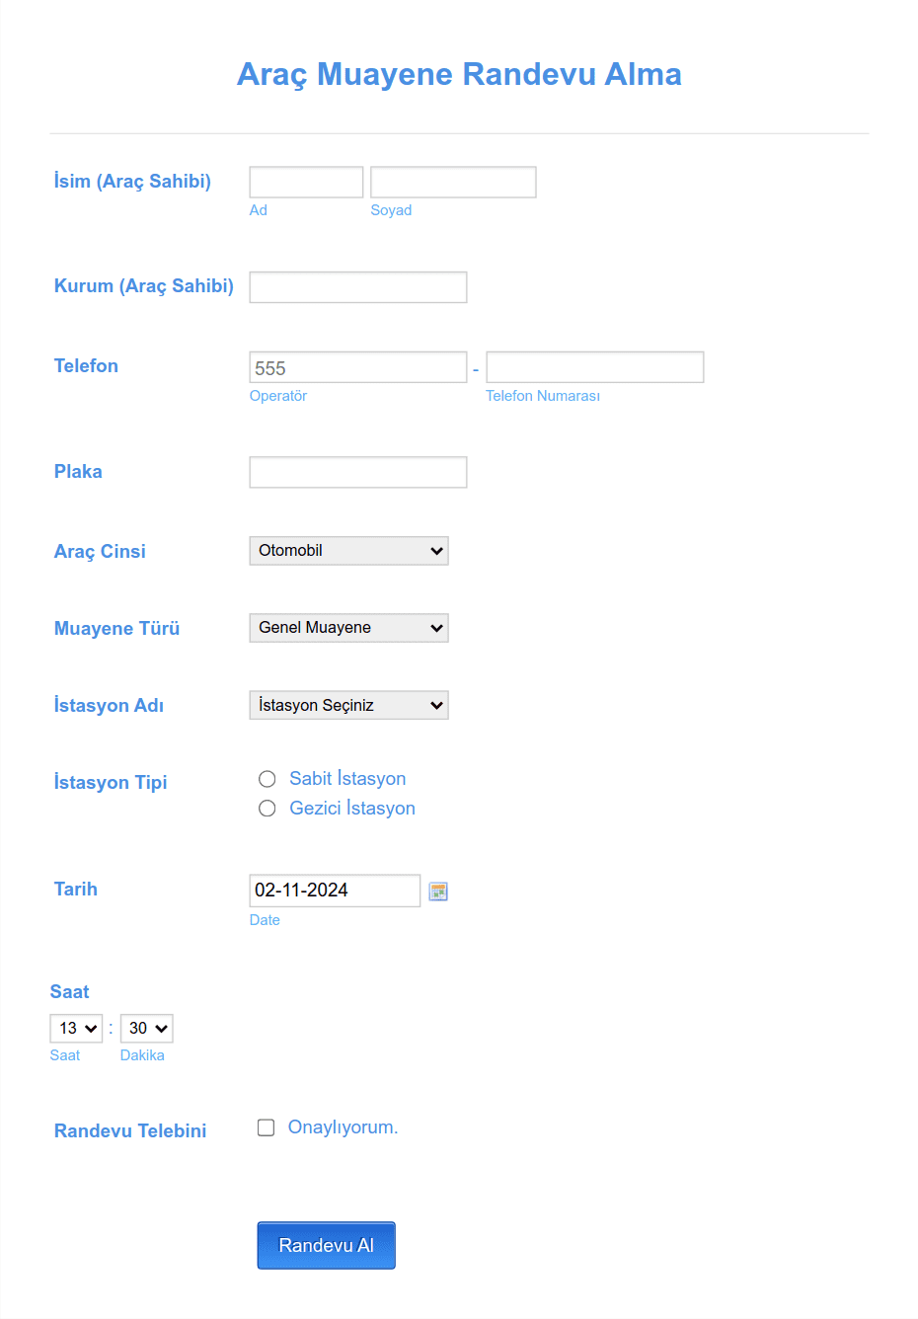
Task: Click the Randevu Al submit button
Action: pyautogui.click(x=326, y=1245)
